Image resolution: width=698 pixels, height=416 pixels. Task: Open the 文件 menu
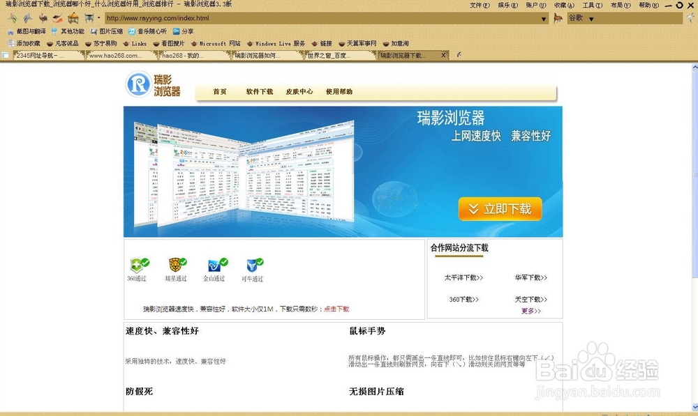(480, 6)
